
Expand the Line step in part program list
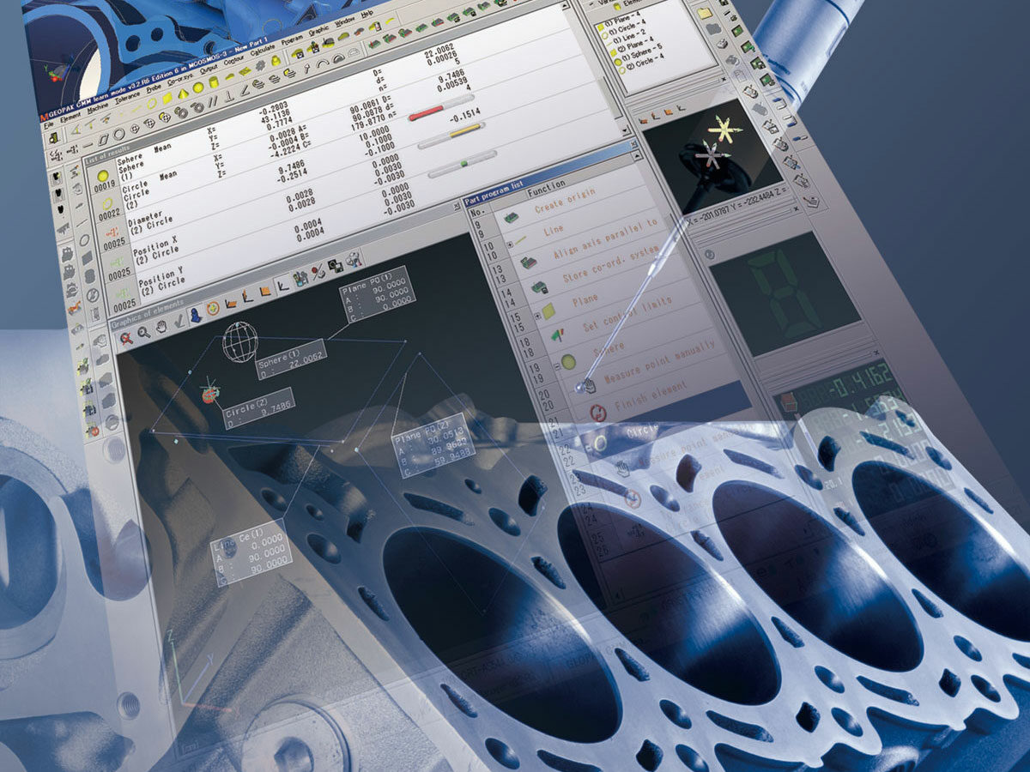click(510, 245)
